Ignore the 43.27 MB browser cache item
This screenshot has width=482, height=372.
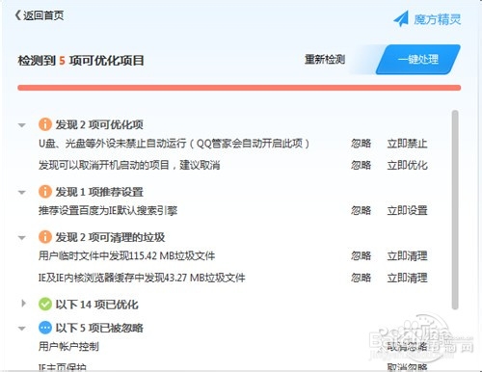(x=361, y=278)
